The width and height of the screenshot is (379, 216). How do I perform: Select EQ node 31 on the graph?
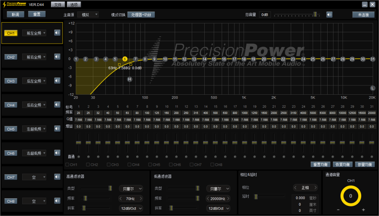[x=372, y=59]
